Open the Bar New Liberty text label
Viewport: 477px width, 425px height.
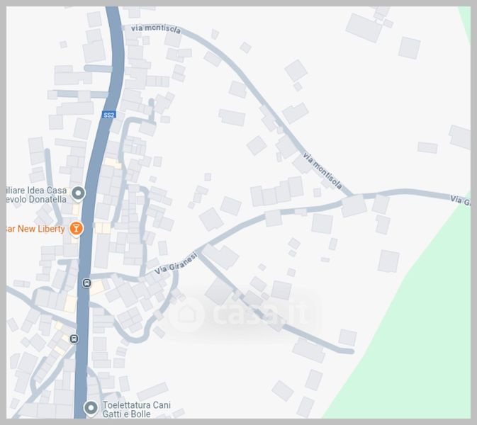tap(35, 229)
